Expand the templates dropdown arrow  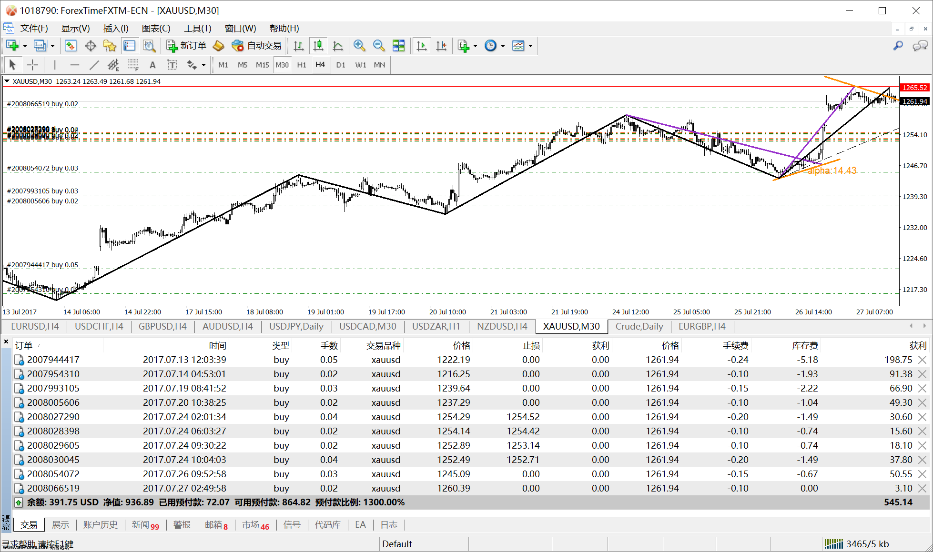coord(530,46)
